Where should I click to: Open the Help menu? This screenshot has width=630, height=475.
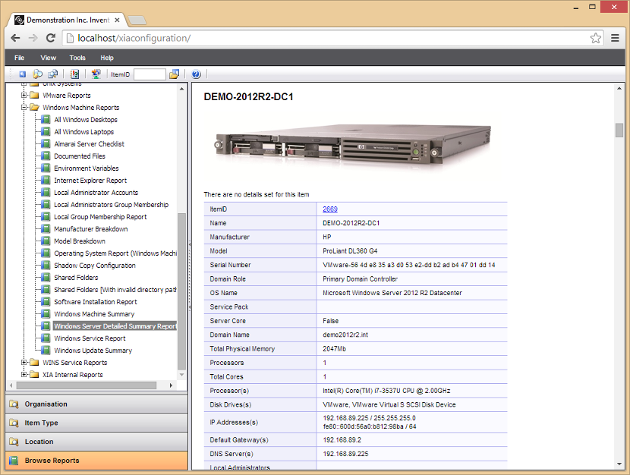pyautogui.click(x=107, y=58)
